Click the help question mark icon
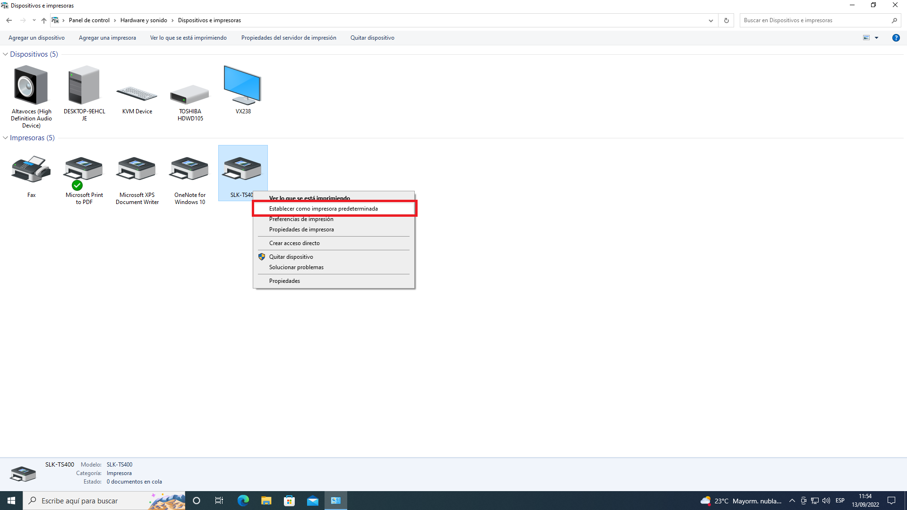This screenshot has height=510, width=907. pos(896,38)
